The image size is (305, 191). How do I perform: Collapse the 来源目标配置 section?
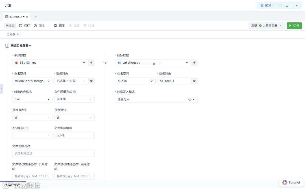pyautogui.click(x=21, y=46)
